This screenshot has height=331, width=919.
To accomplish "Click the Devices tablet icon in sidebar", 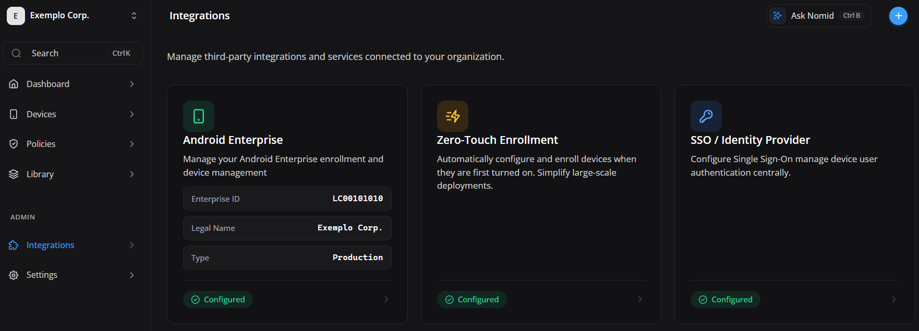I will pyautogui.click(x=14, y=114).
